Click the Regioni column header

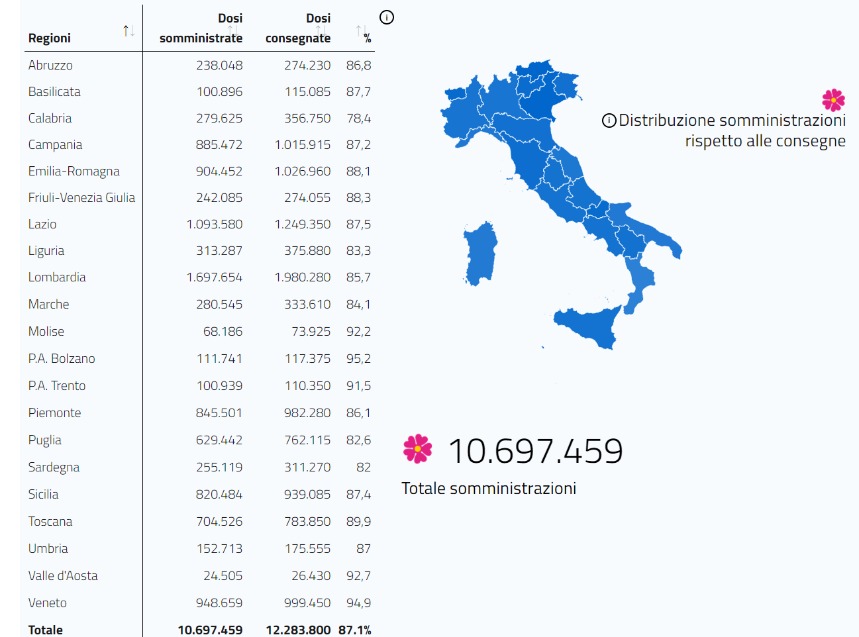(x=50, y=38)
